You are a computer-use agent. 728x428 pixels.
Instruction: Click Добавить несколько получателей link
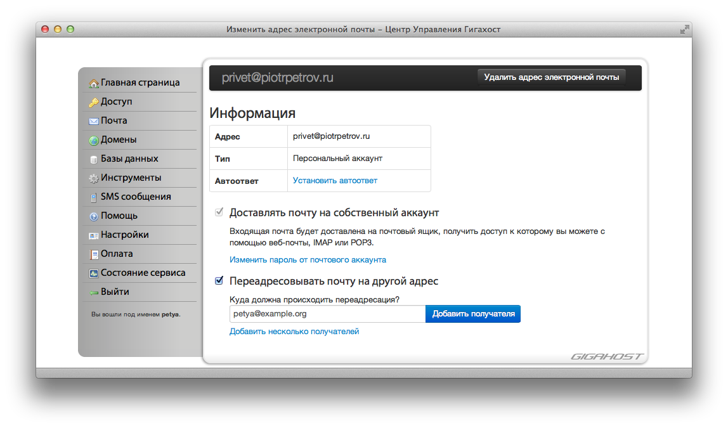tap(294, 332)
